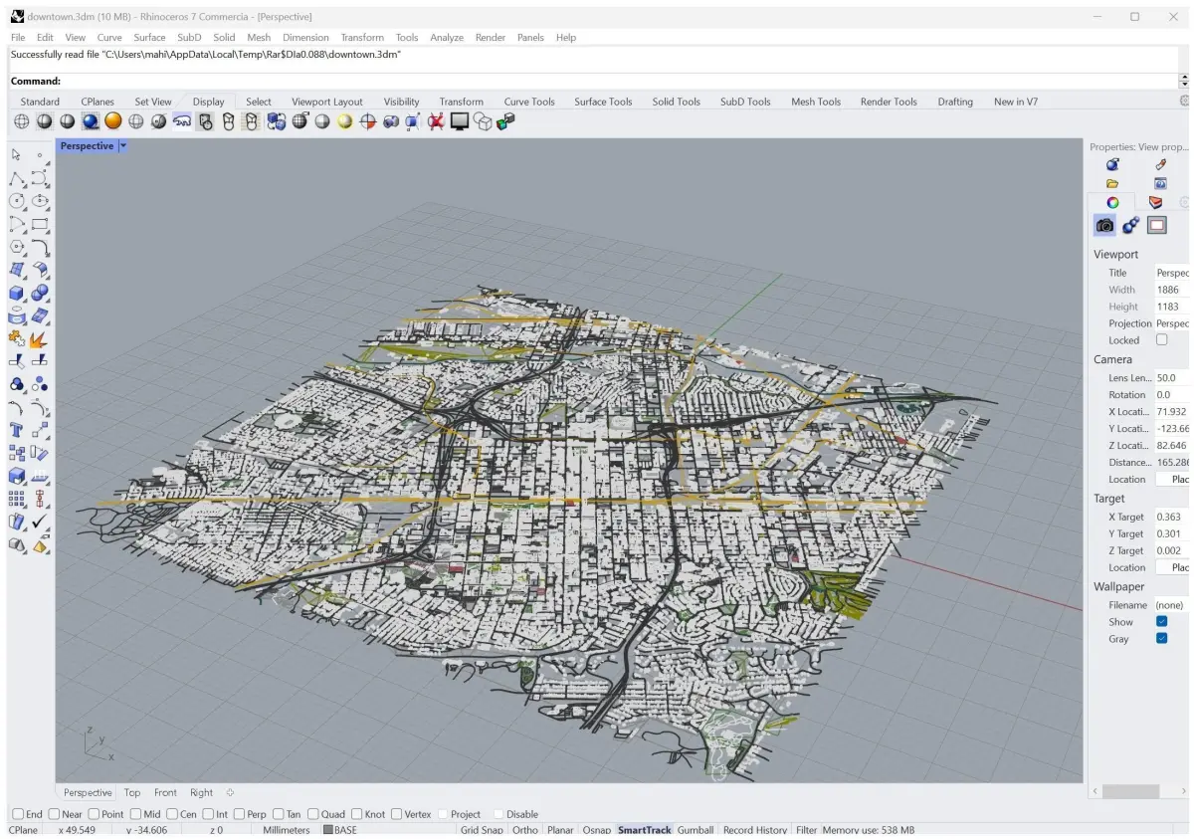This screenshot has height=839, width=1194.
Task: Switch to the Top viewport tab
Action: [132, 792]
